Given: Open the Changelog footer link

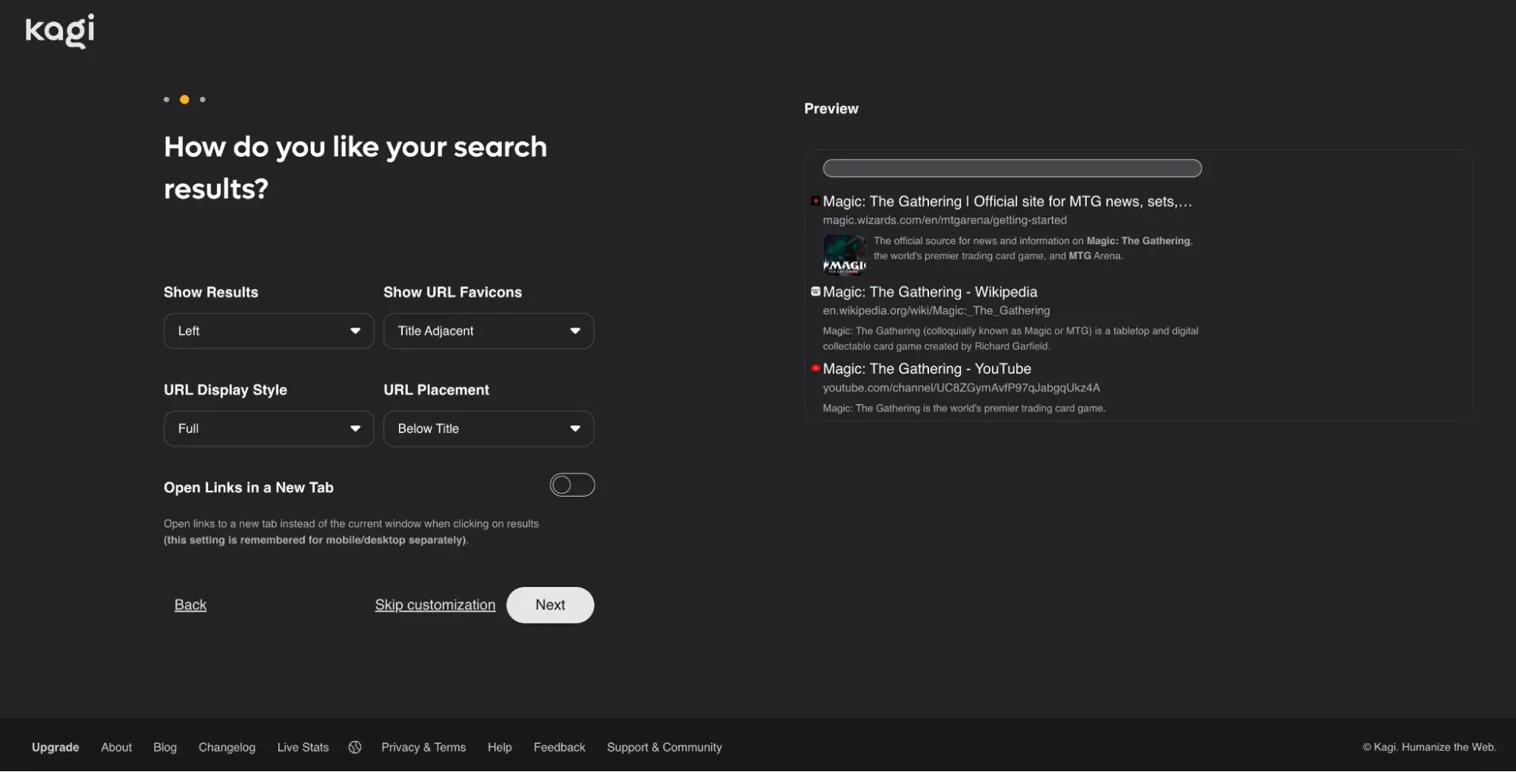Looking at the screenshot, I should tap(227, 747).
